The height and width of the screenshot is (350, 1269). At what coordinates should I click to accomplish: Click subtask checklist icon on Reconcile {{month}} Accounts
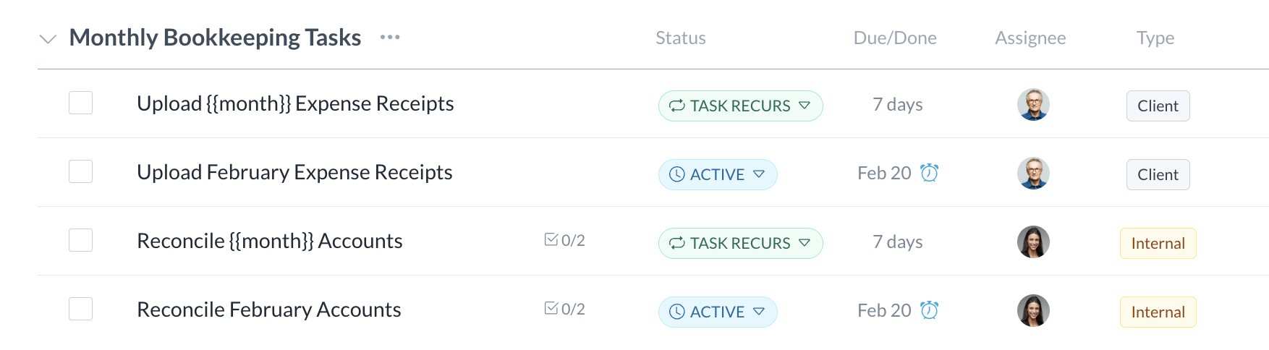coord(551,239)
